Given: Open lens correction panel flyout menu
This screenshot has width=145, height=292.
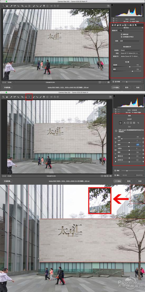Looking at the screenshot, I should coord(142,28).
